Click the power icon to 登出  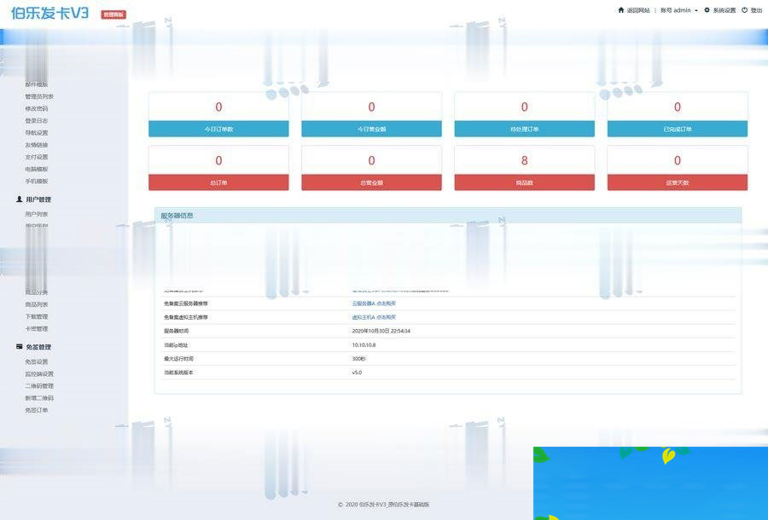pos(744,10)
